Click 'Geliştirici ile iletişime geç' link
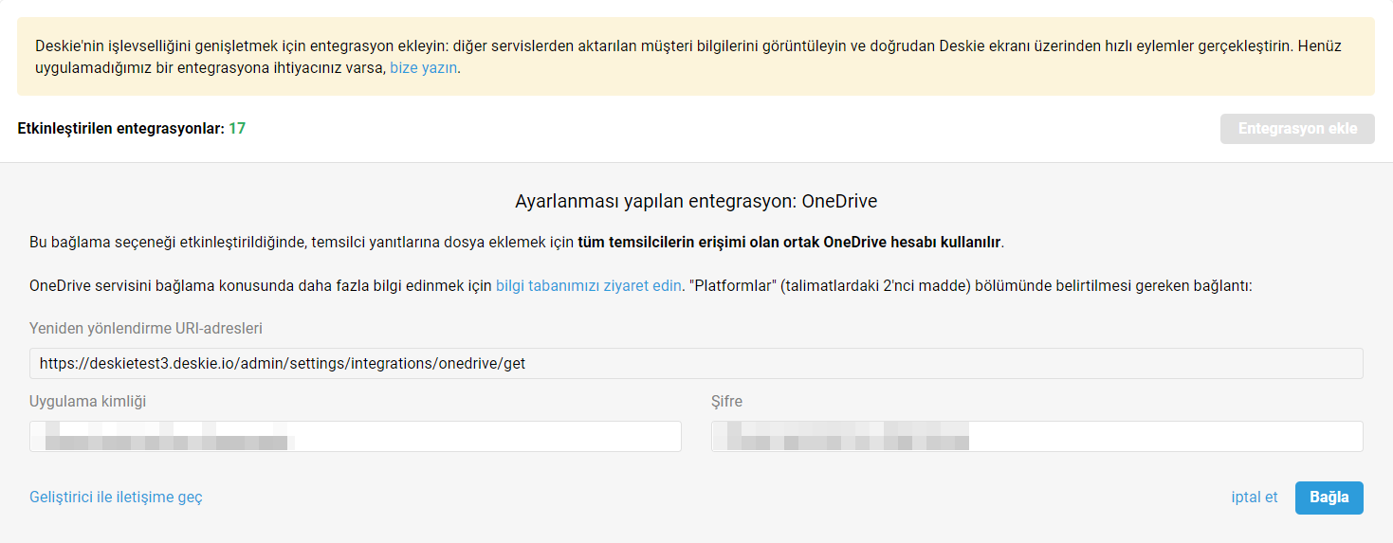1393x543 pixels. pos(116,497)
